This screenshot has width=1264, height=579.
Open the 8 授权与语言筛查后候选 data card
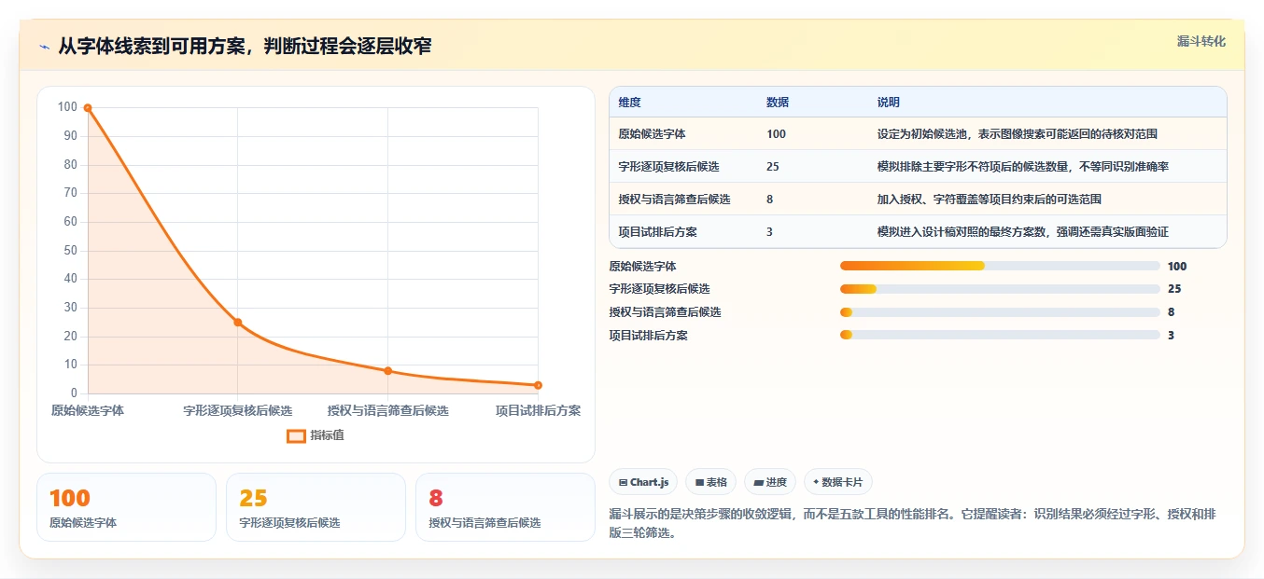[x=505, y=507]
